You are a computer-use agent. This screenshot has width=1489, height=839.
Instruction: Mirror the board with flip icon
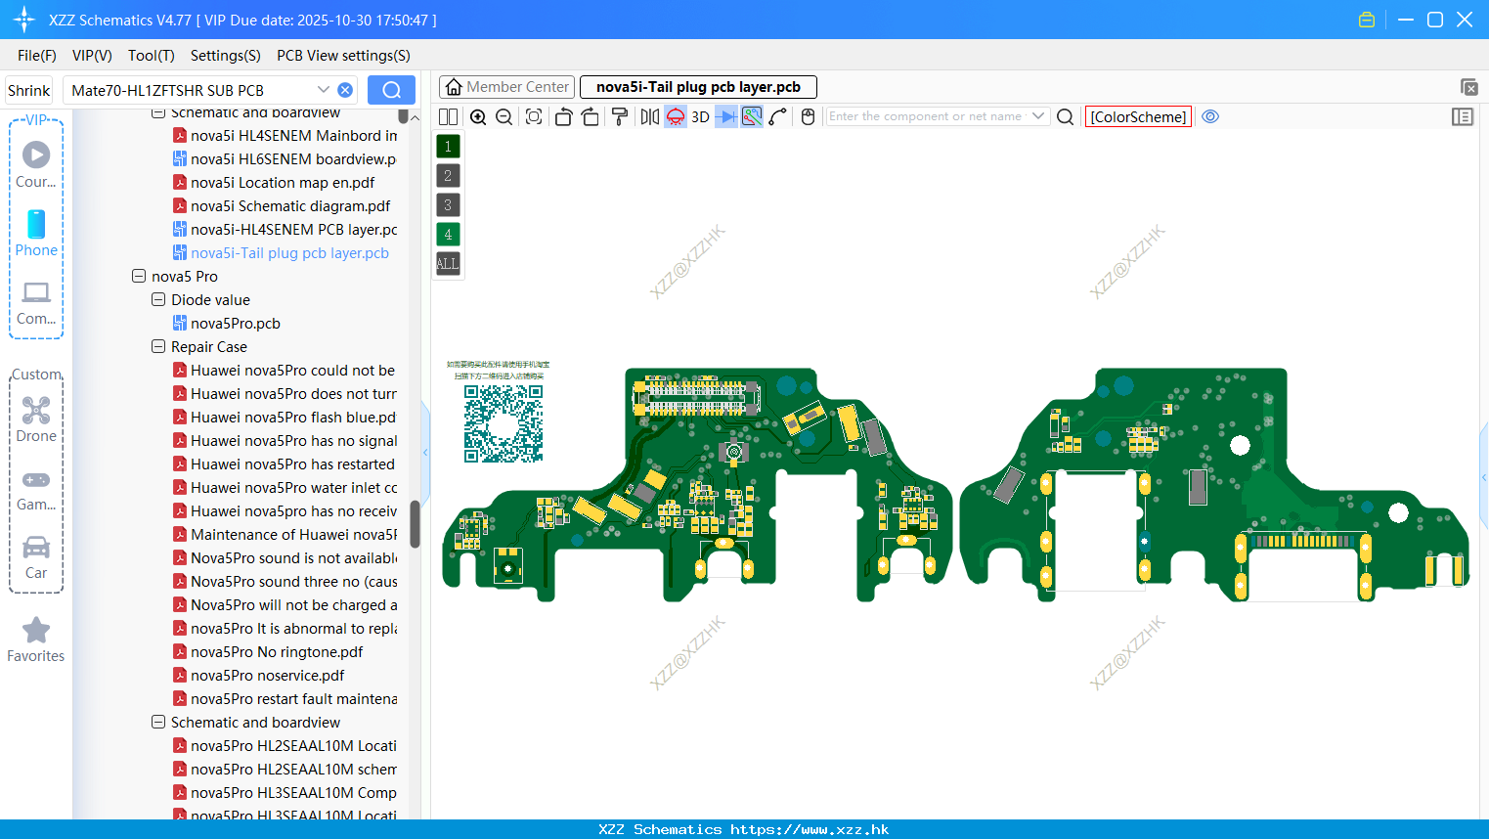[x=649, y=117]
